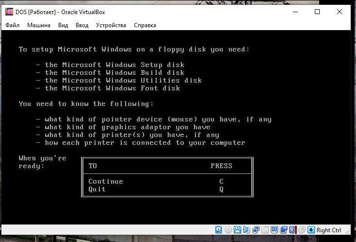356x242 pixels.
Task: Click the blue down-arrow keyboard capture icon
Action: pyautogui.click(x=311, y=230)
